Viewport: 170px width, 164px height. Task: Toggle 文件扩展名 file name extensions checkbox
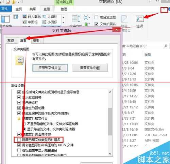[96, 24]
